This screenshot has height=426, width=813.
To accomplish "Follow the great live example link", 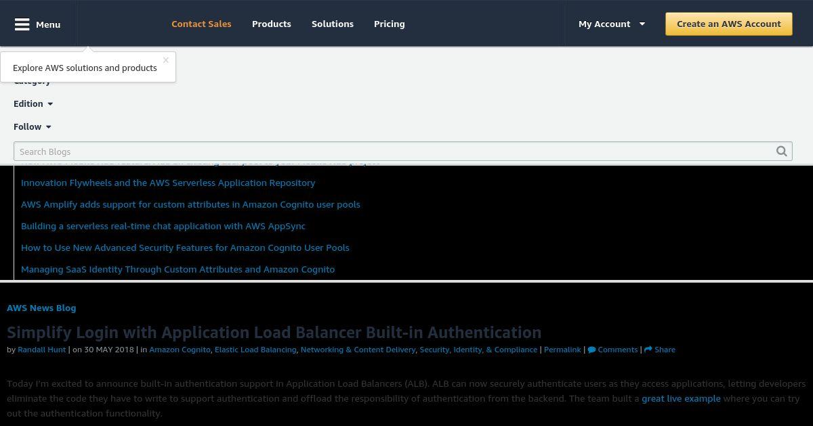I will click(x=681, y=398).
